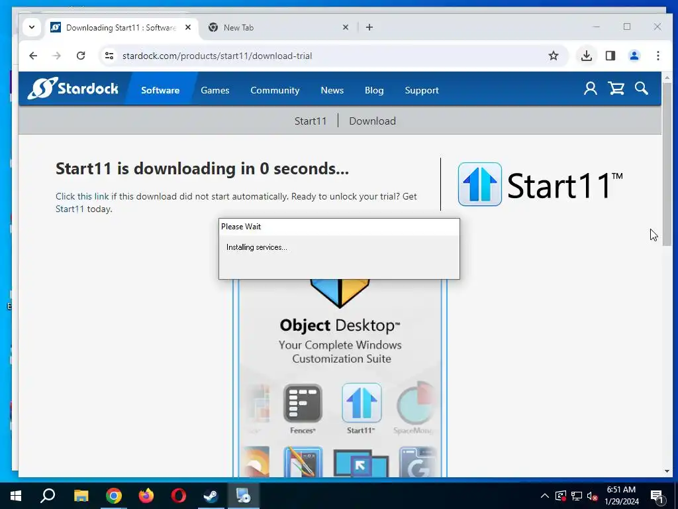Click the multi-monitor arrow app icon
The width and height of the screenshot is (678, 509).
361,463
